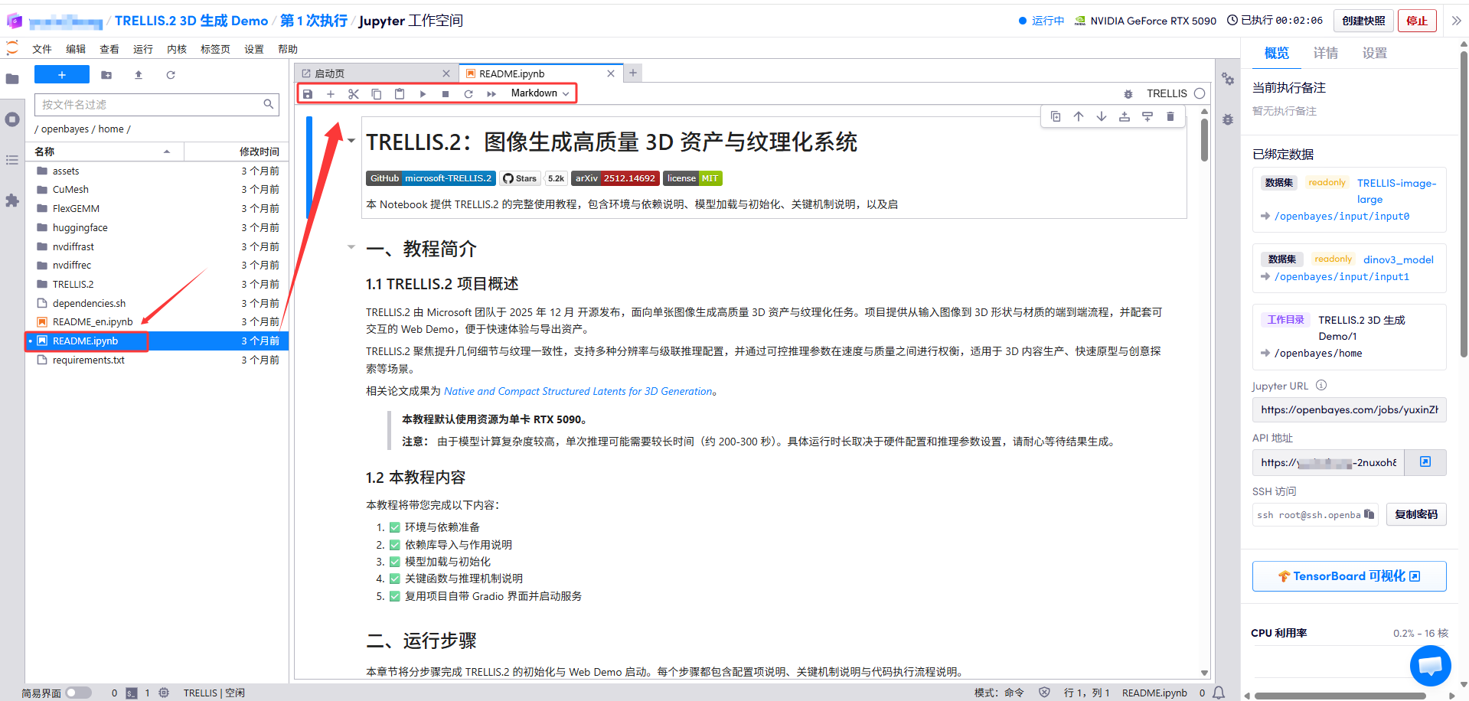Upload files icon in file browser
The width and height of the screenshot is (1469, 701).
pyautogui.click(x=139, y=75)
